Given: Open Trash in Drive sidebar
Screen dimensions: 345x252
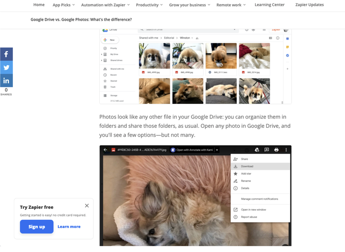Looking at the screenshot, I should pos(109,87).
